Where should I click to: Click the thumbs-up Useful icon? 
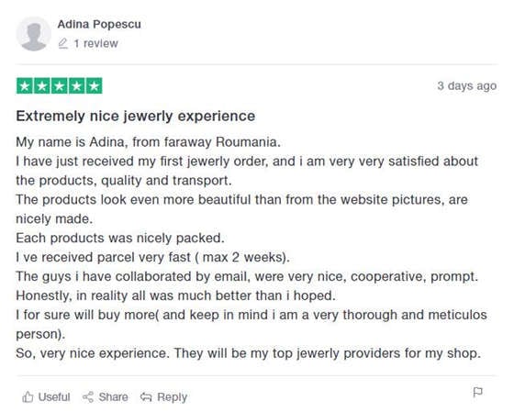pos(28,397)
